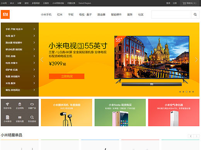The width and height of the screenshot is (201, 150).
Task: Expand 移动电源 插线板 category
Action: [x=20, y=49]
